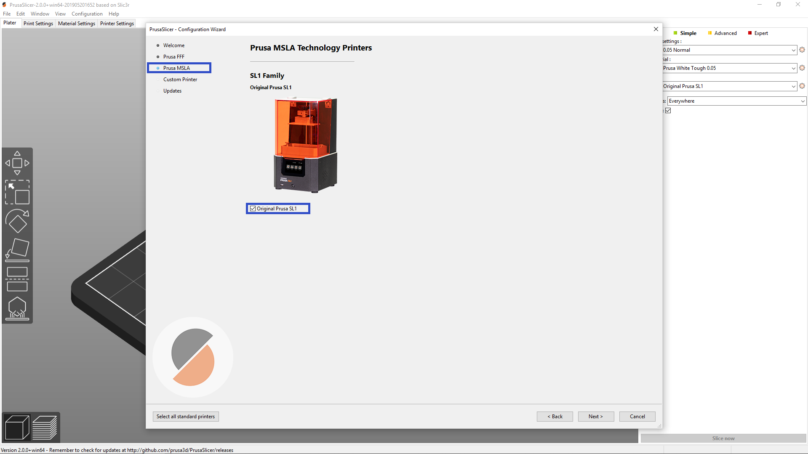Open the 0.05 Normal print settings dropdown
Image resolution: width=808 pixels, height=454 pixels.
click(x=730, y=50)
